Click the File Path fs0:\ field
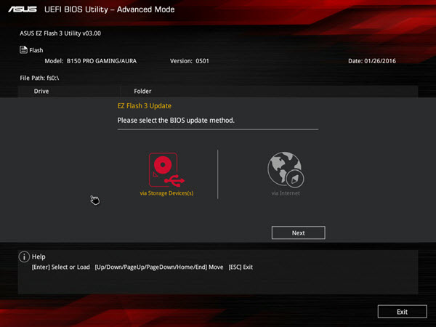This screenshot has height=327, width=436. click(x=39, y=78)
